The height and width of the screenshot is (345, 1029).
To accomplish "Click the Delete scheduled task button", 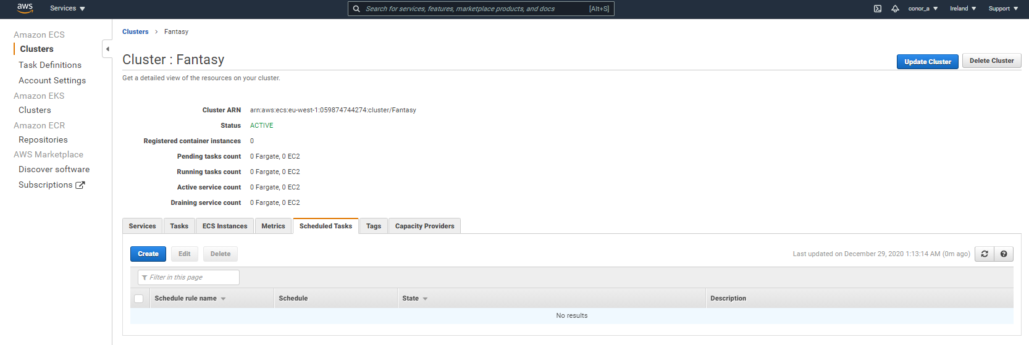I will coord(220,254).
